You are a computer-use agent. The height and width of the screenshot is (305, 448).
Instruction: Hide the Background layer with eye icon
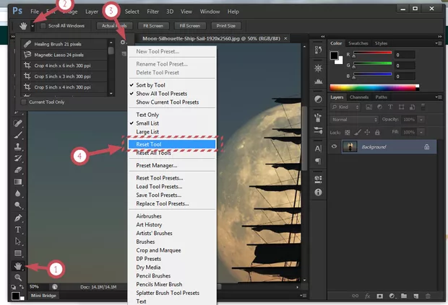click(335, 146)
